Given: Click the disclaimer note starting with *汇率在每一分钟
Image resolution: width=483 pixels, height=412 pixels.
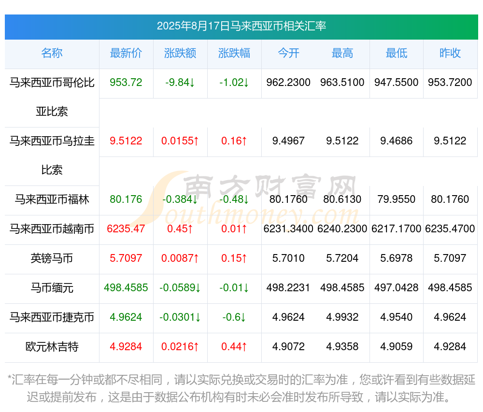Looking at the screenshot, I should pos(241,388).
